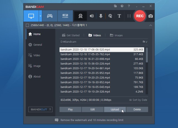Screen dimensions: 178x128
Task: Collapse the panel with chevron up arrow
Action: tap(150, 25)
